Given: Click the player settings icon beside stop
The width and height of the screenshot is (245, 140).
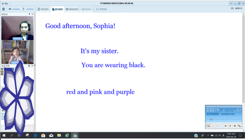Looking at the screenshot, I should point(239,126).
